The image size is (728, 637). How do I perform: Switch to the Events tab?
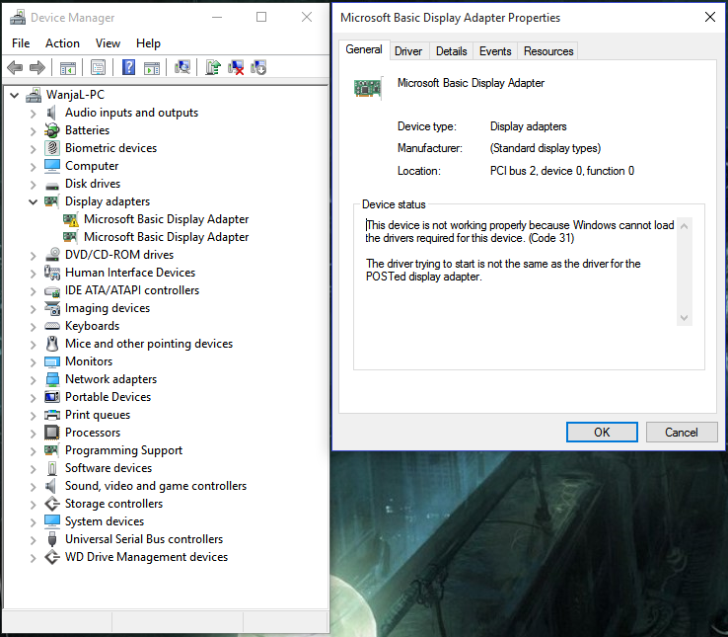coord(495,51)
